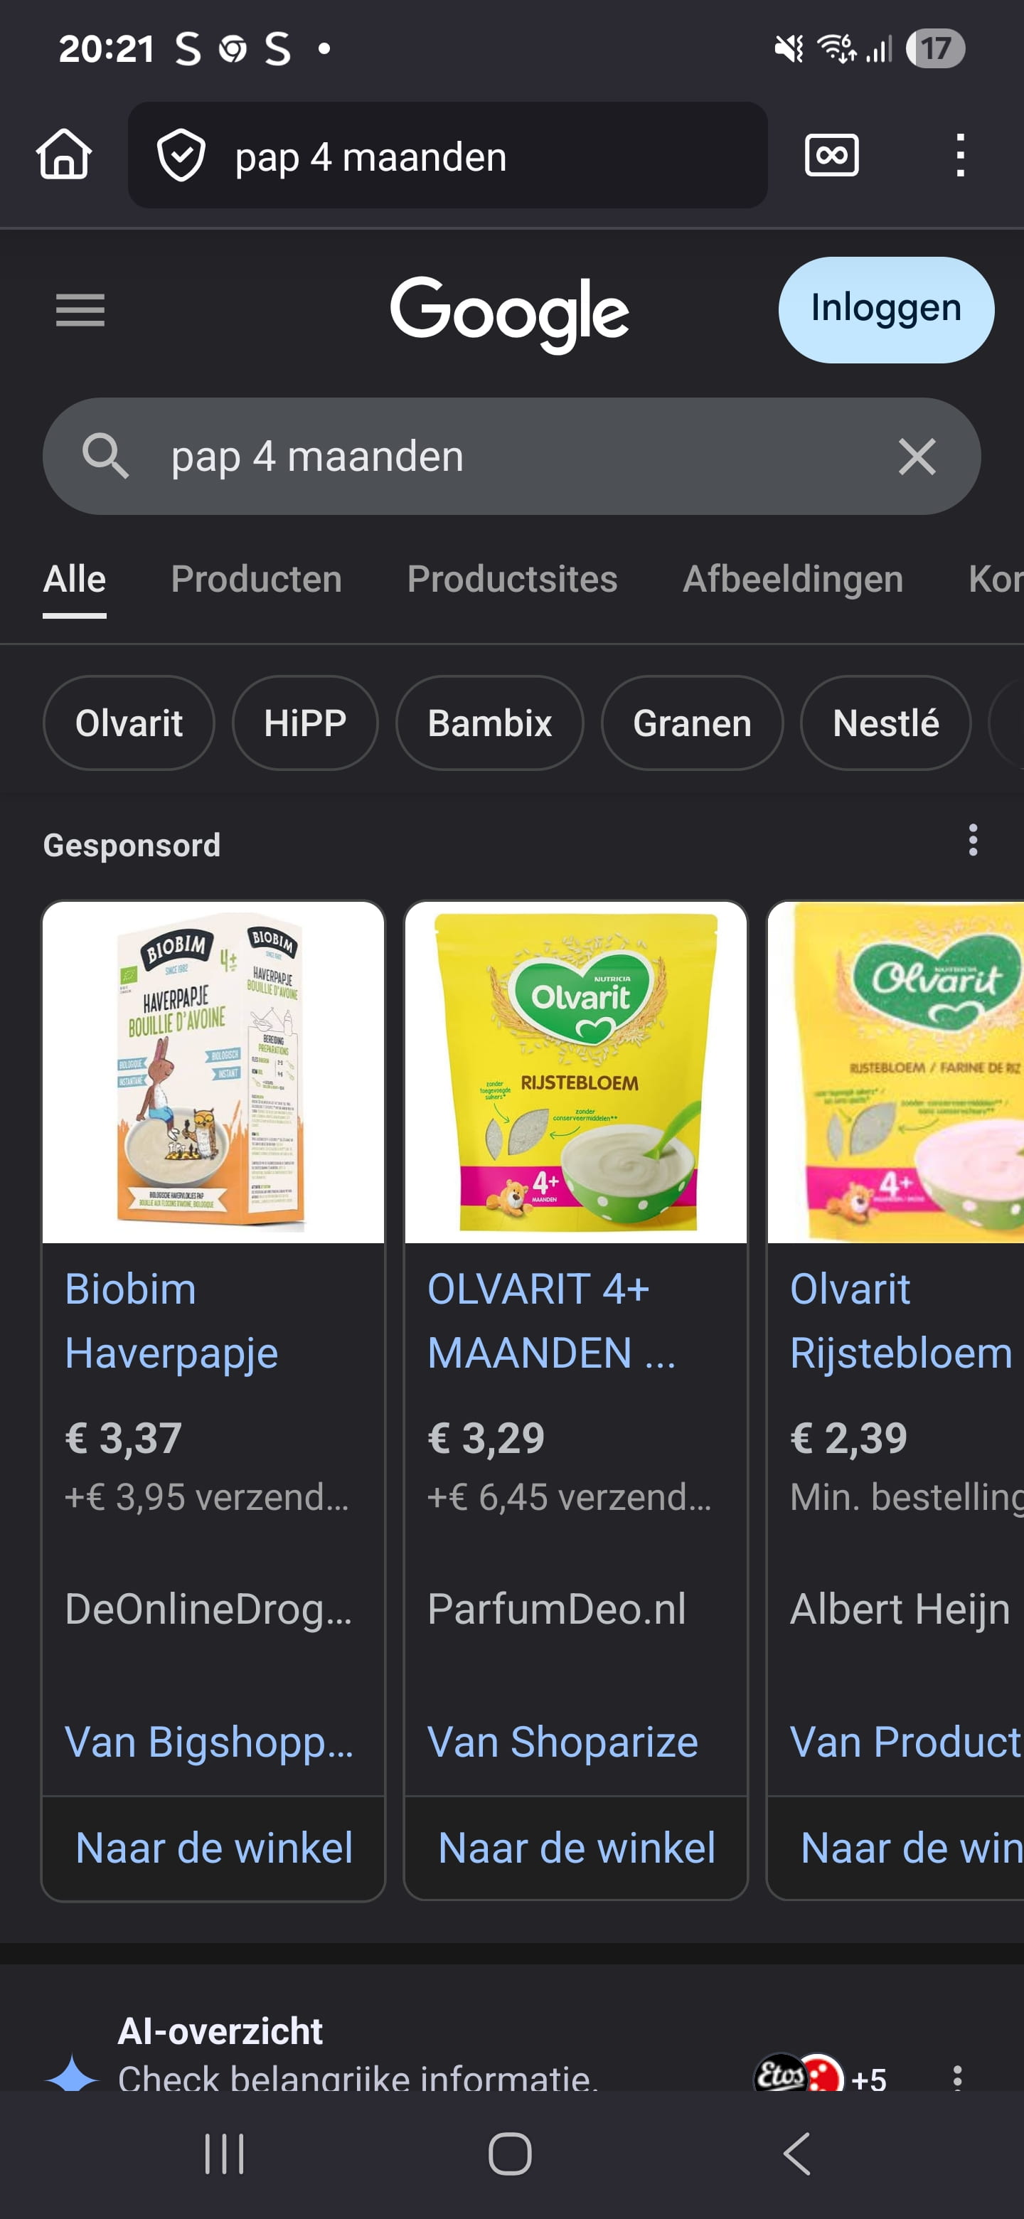
Task: Select the Olvarit filter chip
Action: [x=128, y=723]
